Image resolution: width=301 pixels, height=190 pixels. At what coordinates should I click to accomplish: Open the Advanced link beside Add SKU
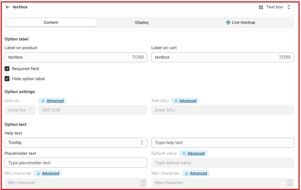188,101
